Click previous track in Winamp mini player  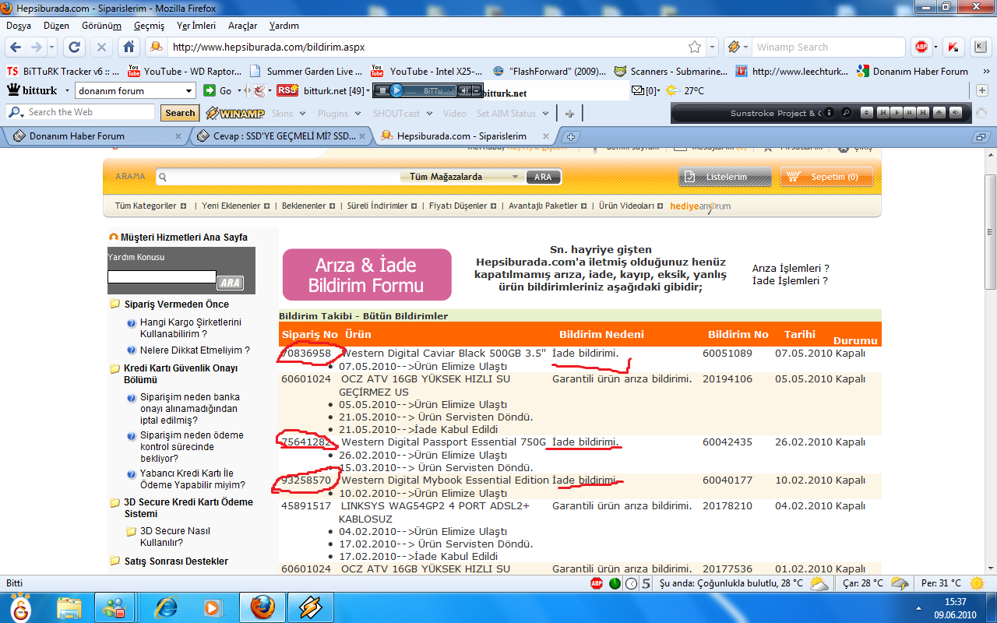(x=883, y=113)
